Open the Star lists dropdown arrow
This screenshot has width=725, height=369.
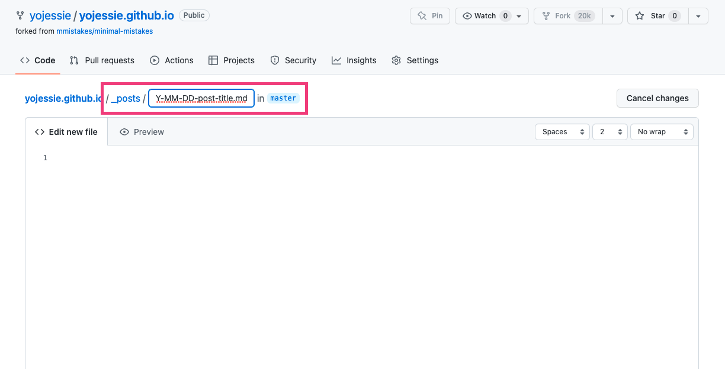pos(699,16)
